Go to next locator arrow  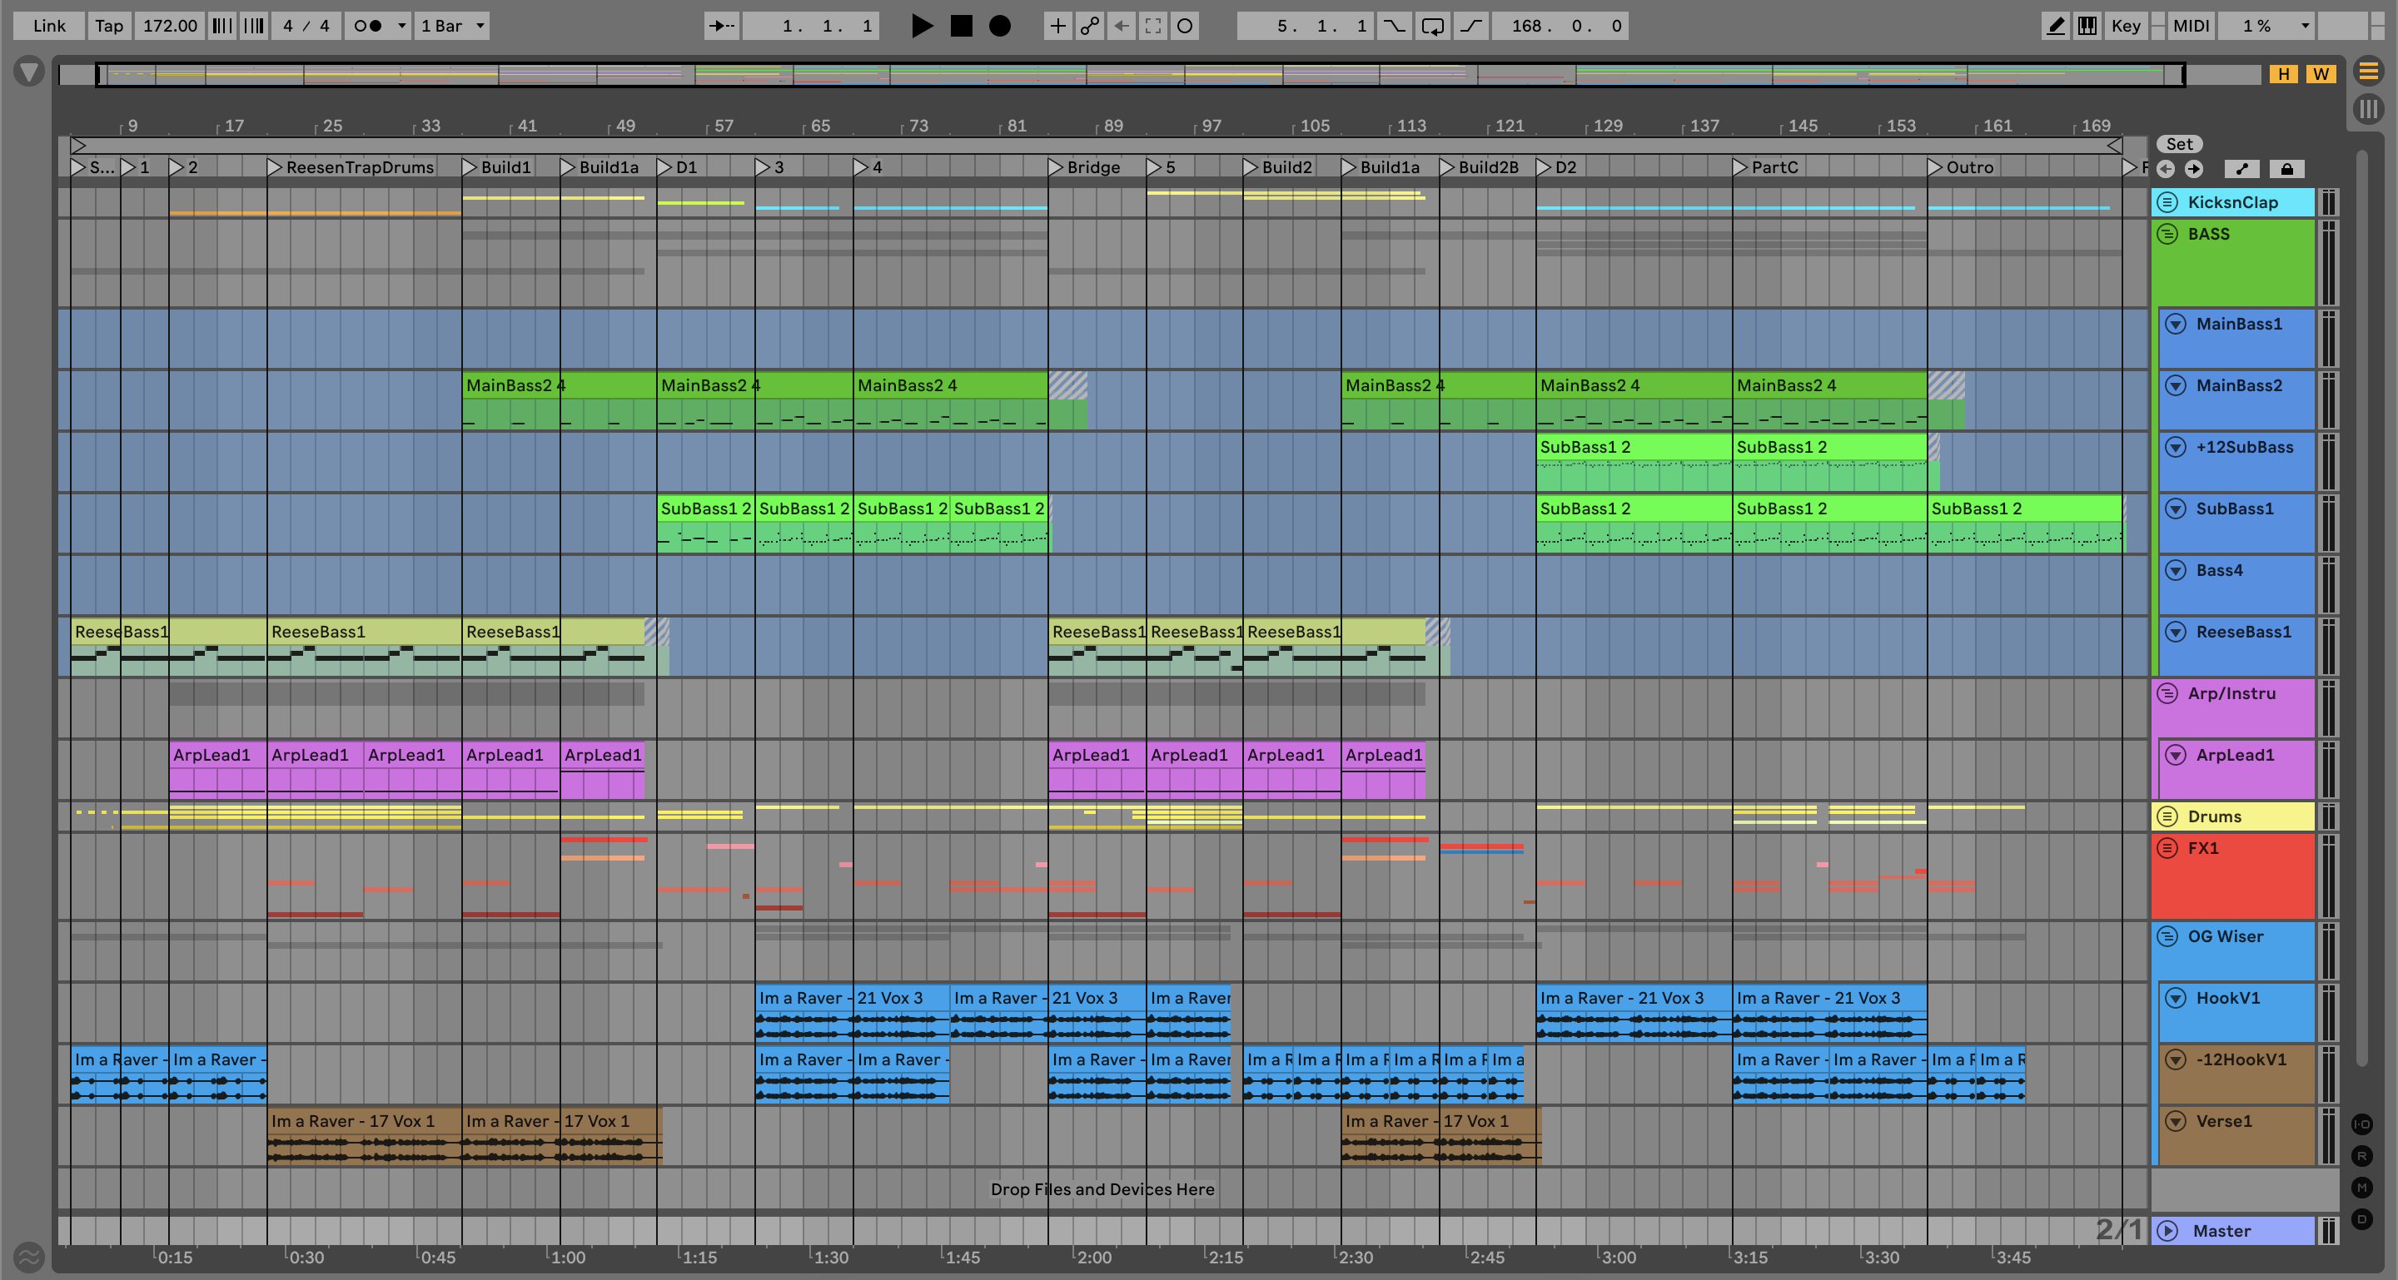[2194, 168]
